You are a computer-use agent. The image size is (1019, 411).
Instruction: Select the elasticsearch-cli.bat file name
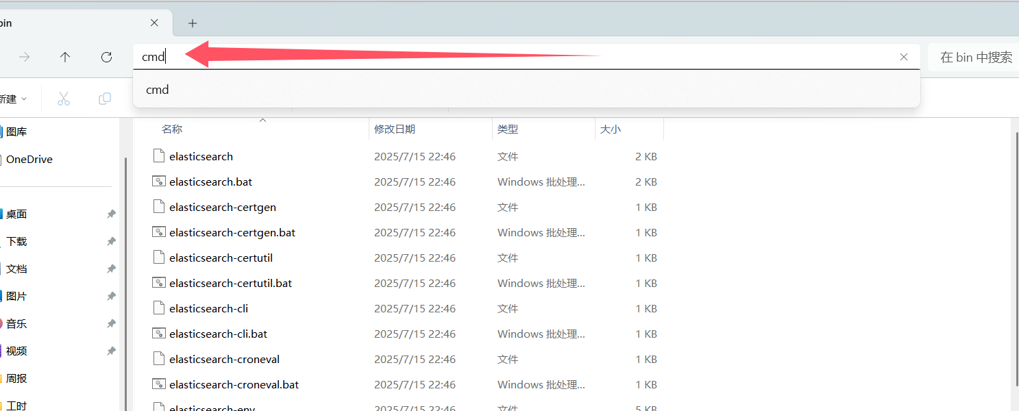[218, 334]
